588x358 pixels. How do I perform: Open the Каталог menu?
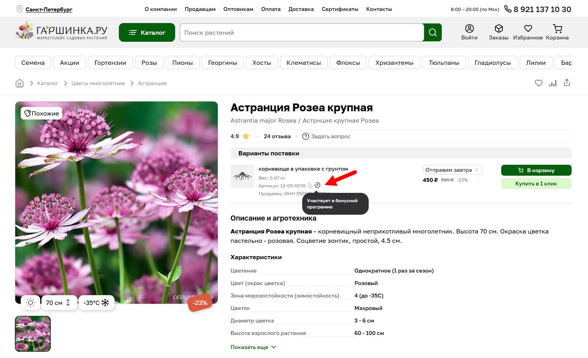pyautogui.click(x=147, y=32)
